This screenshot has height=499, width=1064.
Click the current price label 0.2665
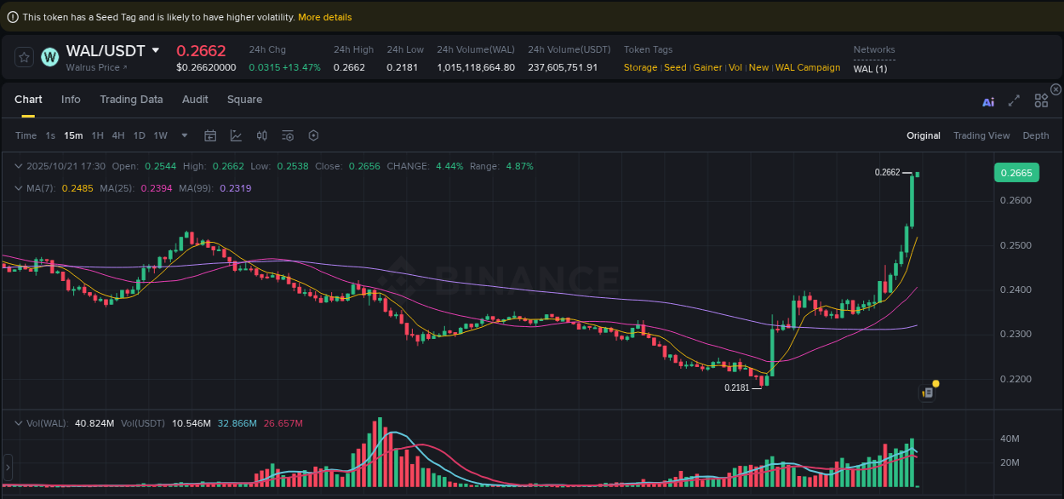click(x=1016, y=172)
